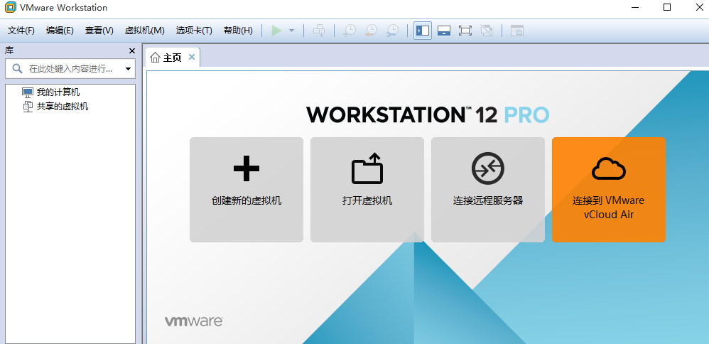Screen dimensions: 709x344
Task: Click the revert to snapshot icon
Action: pos(371,31)
